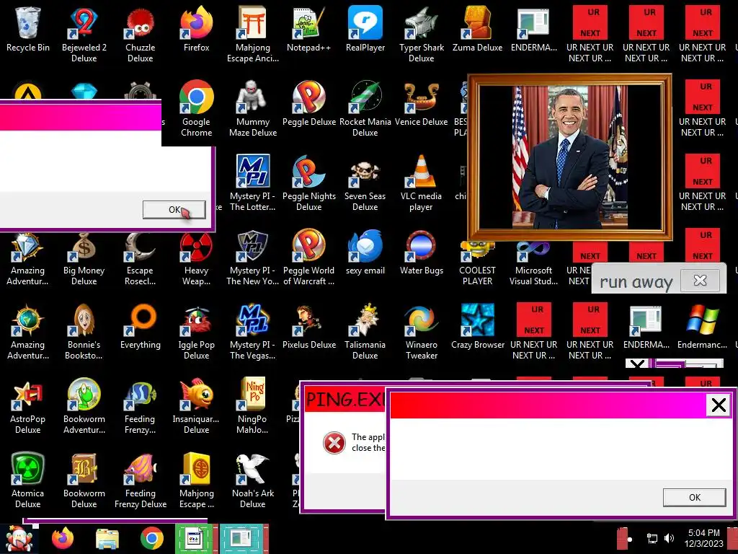Select Mystery PI The Lottery shortcut

(253, 184)
